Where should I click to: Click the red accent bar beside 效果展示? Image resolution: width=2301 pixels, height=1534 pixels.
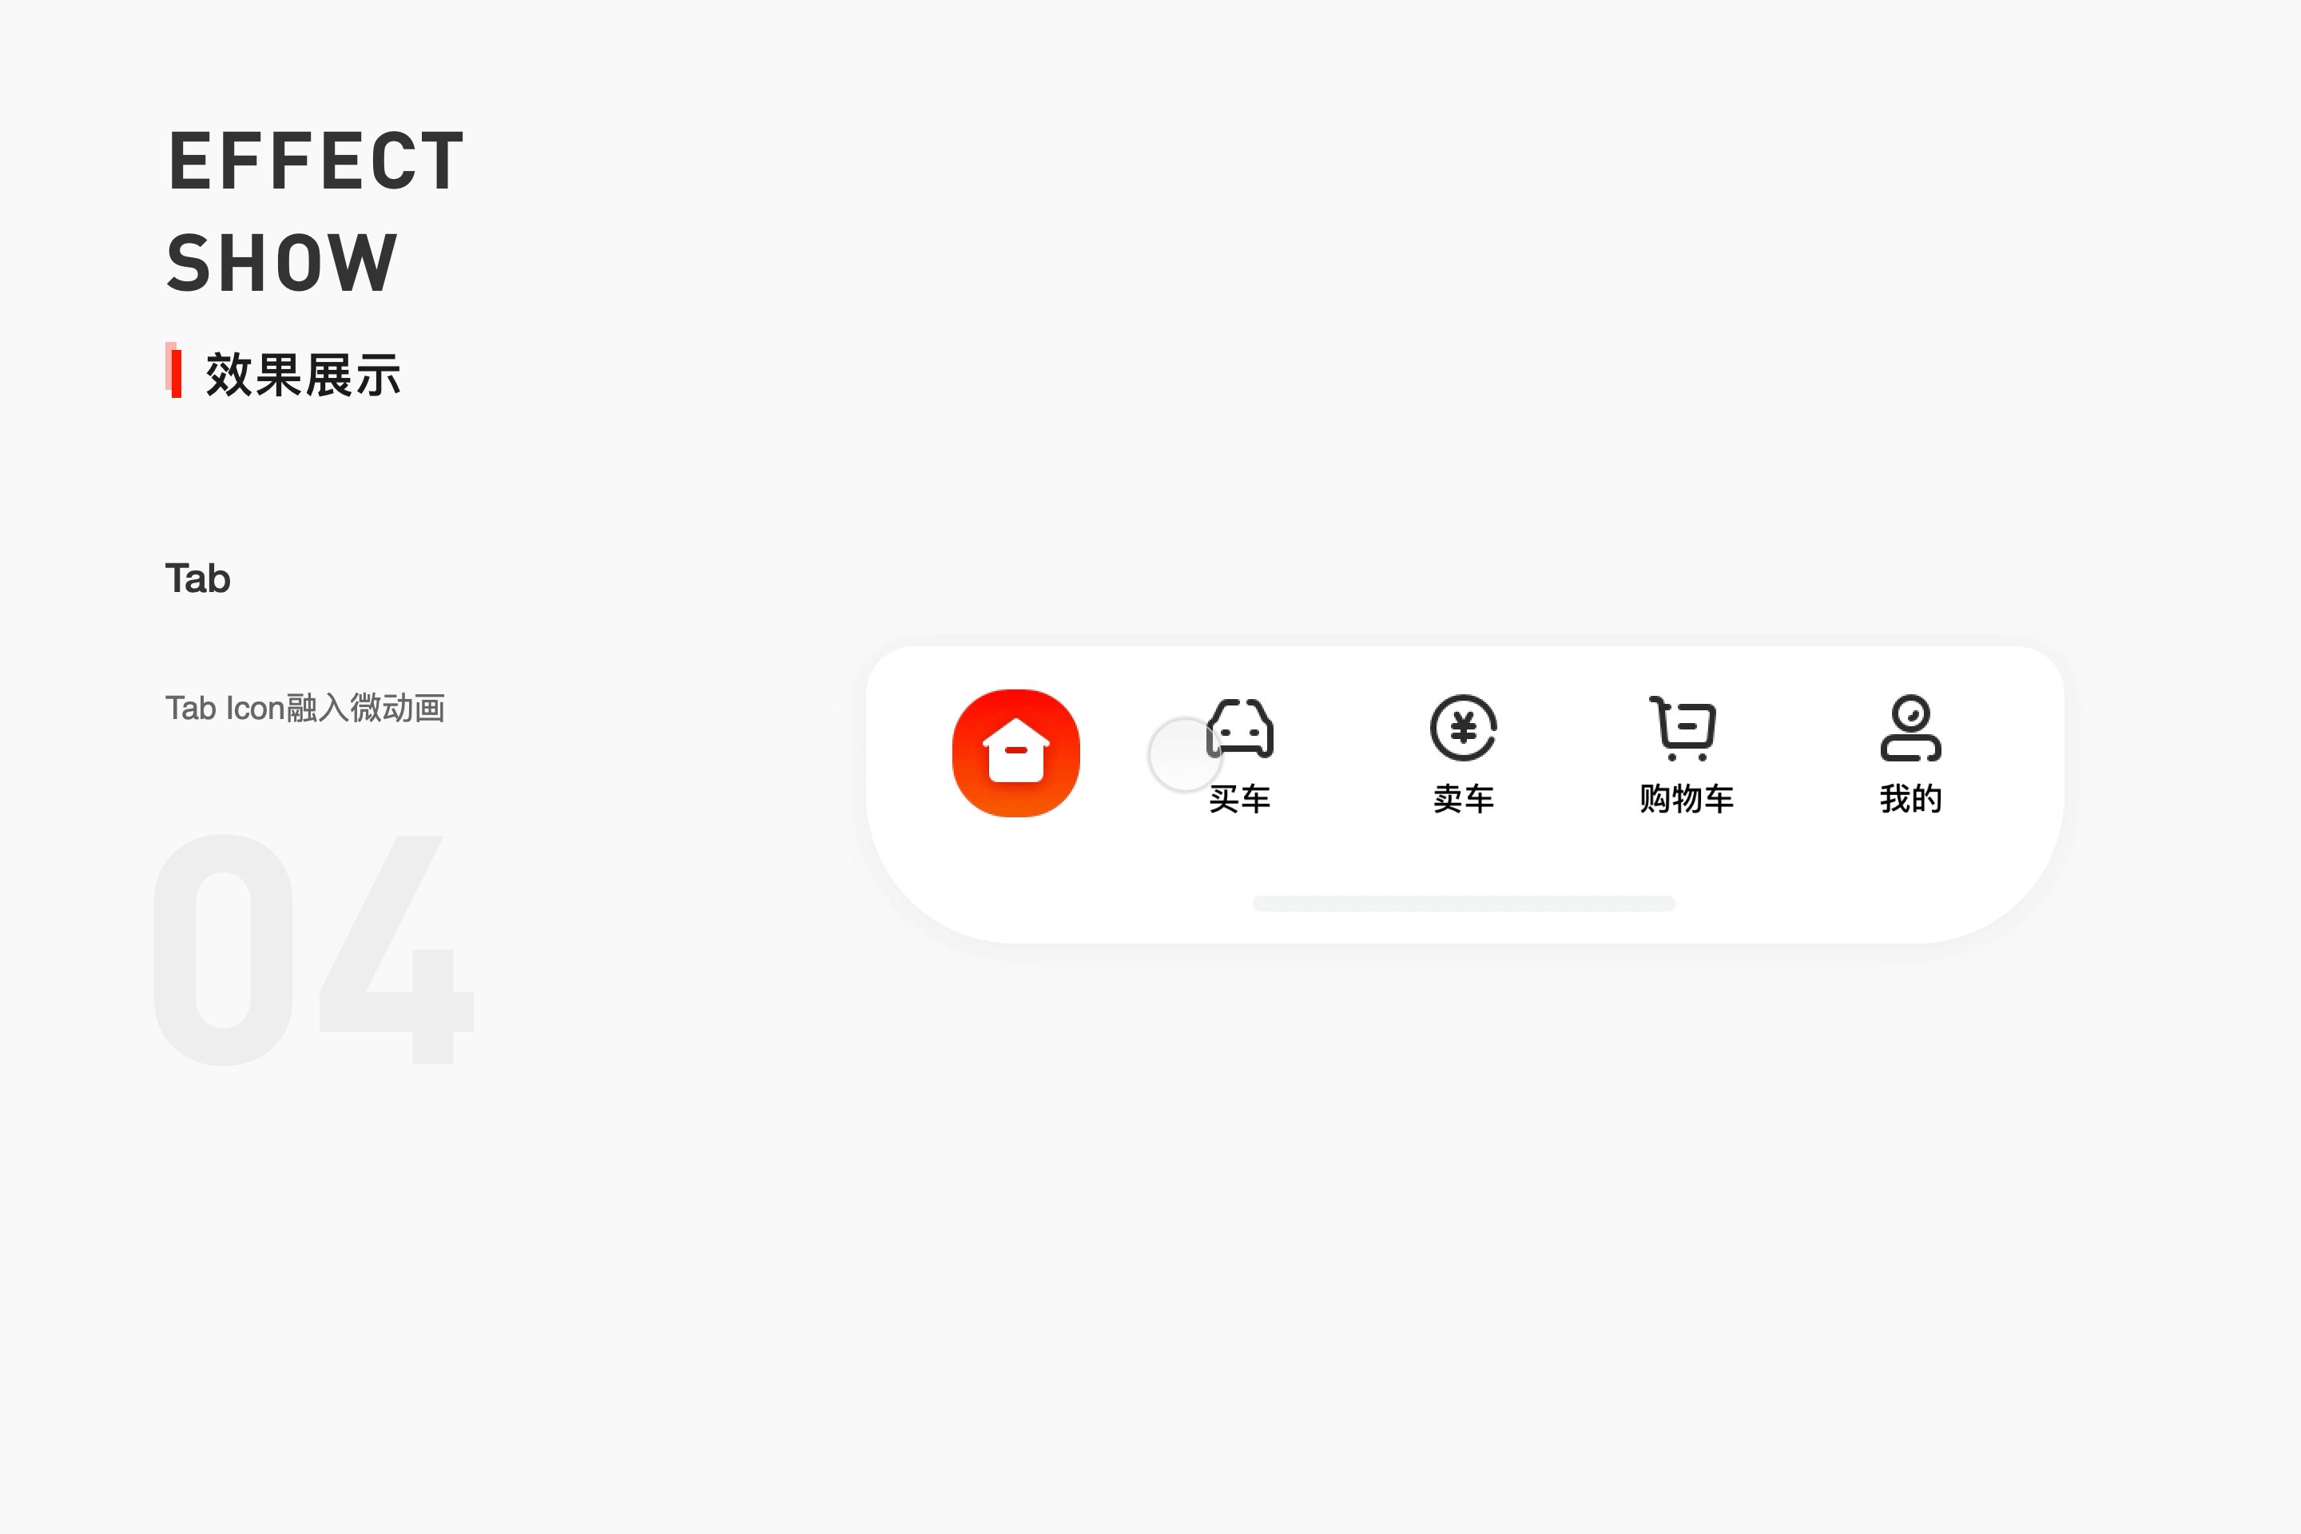(x=174, y=371)
